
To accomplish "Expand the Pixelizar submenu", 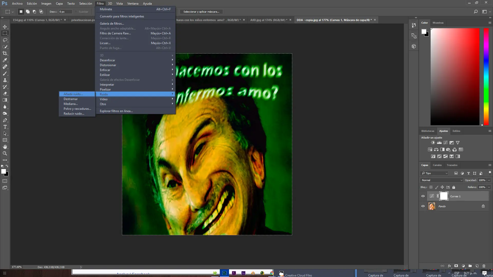I will [135, 90].
